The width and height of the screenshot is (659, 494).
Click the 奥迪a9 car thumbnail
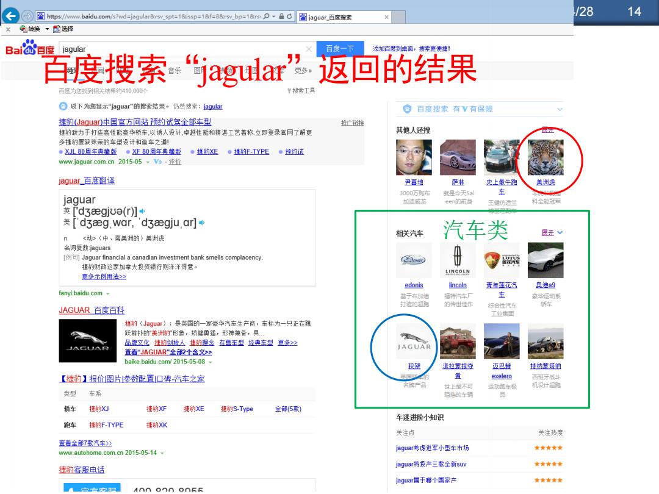(546, 260)
